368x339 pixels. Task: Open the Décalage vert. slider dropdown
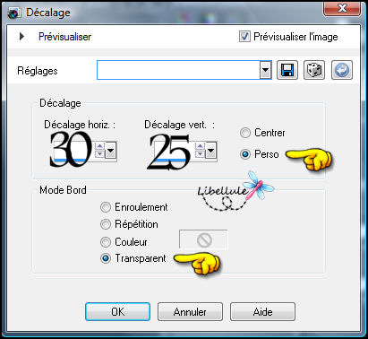211,150
